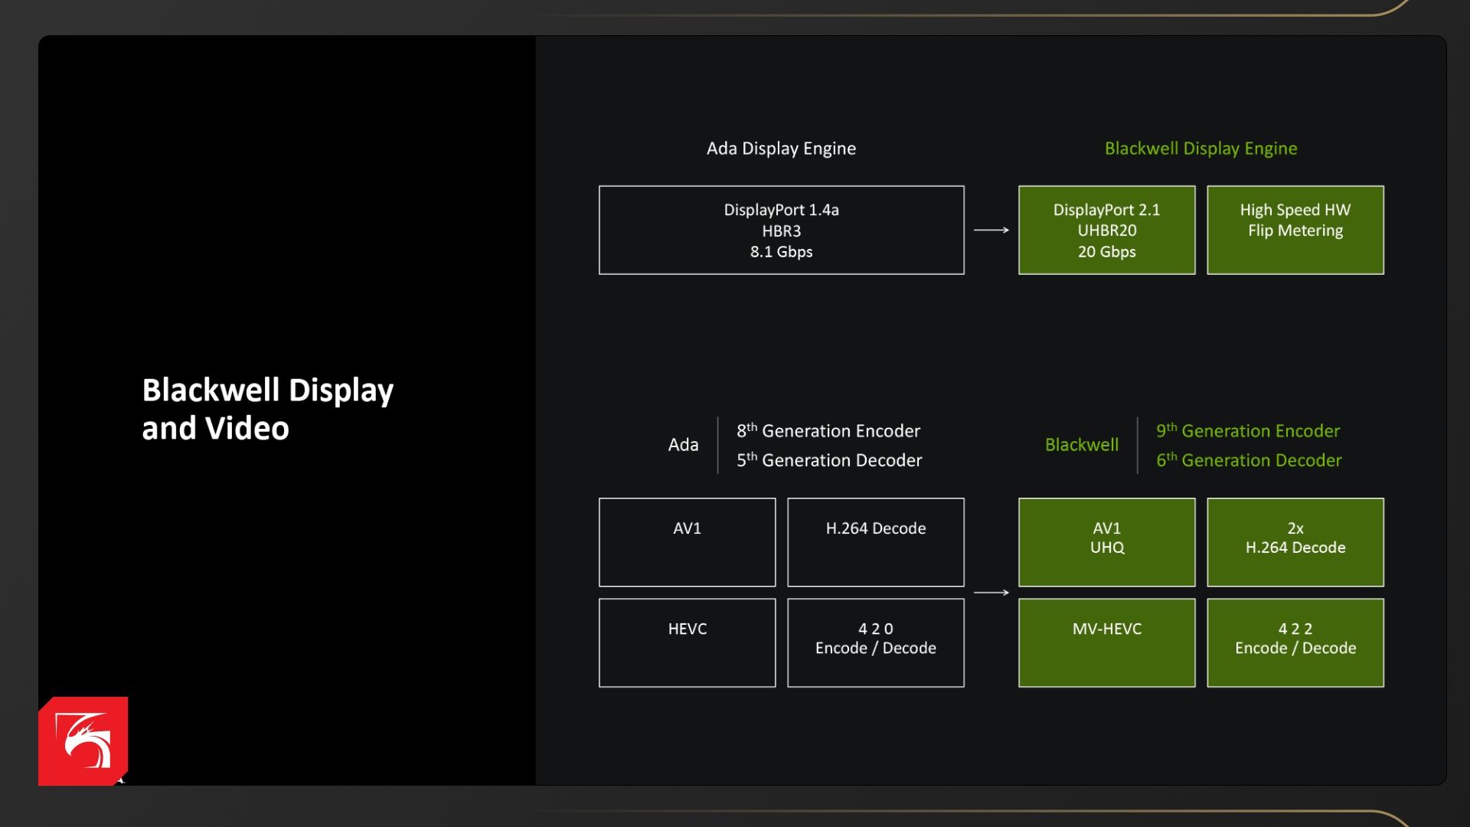Click the 6th Generation Decoder text
The width and height of the screenshot is (1470, 827).
1249,460
